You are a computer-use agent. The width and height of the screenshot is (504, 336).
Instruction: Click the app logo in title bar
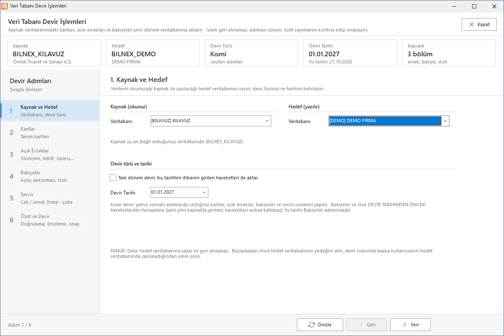coord(5,6)
